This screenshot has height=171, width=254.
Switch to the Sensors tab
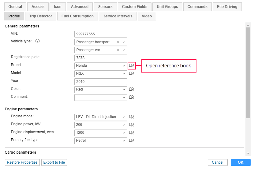click(x=105, y=7)
